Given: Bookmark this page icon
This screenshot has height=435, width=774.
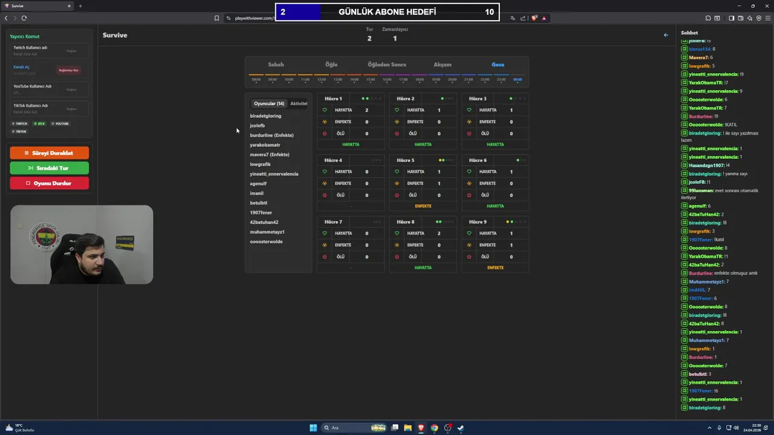Looking at the screenshot, I should (216, 18).
